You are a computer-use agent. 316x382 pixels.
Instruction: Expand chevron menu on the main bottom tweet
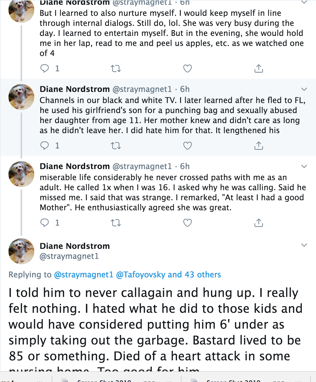(304, 245)
